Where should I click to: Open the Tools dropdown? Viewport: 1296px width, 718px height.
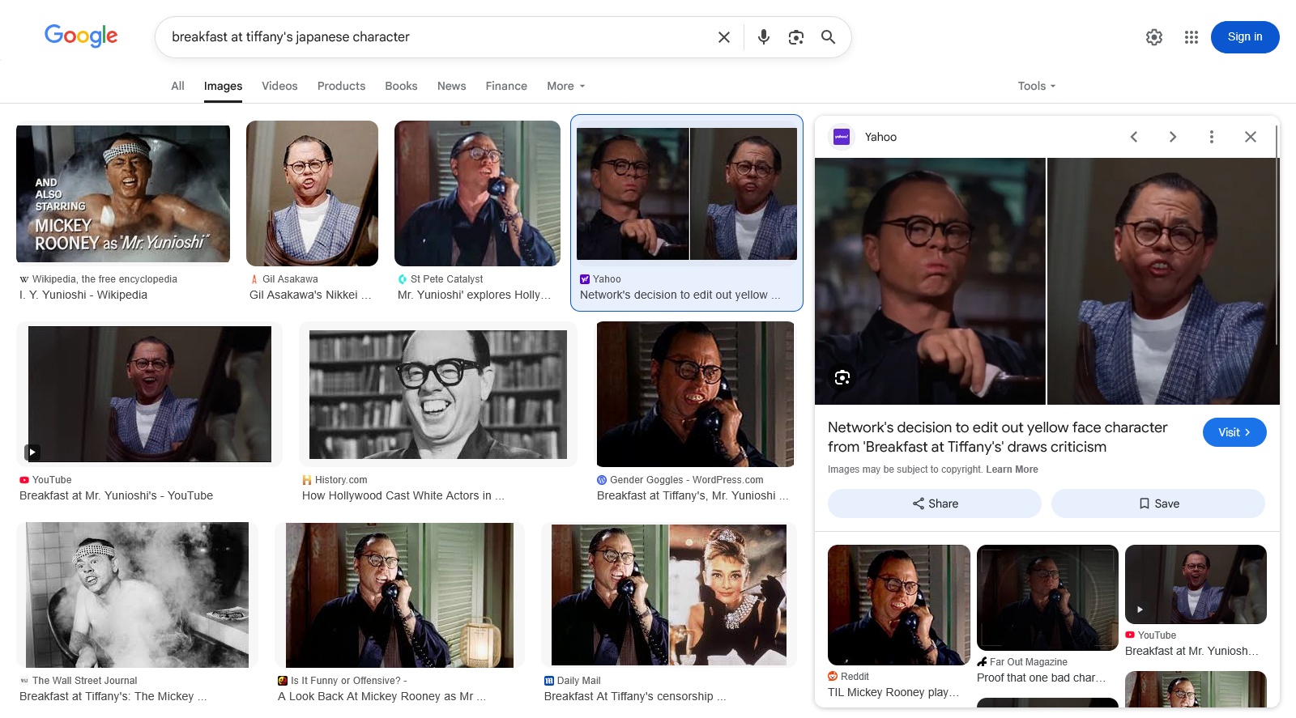pos(1037,86)
